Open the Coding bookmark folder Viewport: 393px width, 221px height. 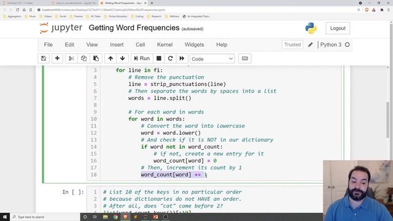coord(137,17)
